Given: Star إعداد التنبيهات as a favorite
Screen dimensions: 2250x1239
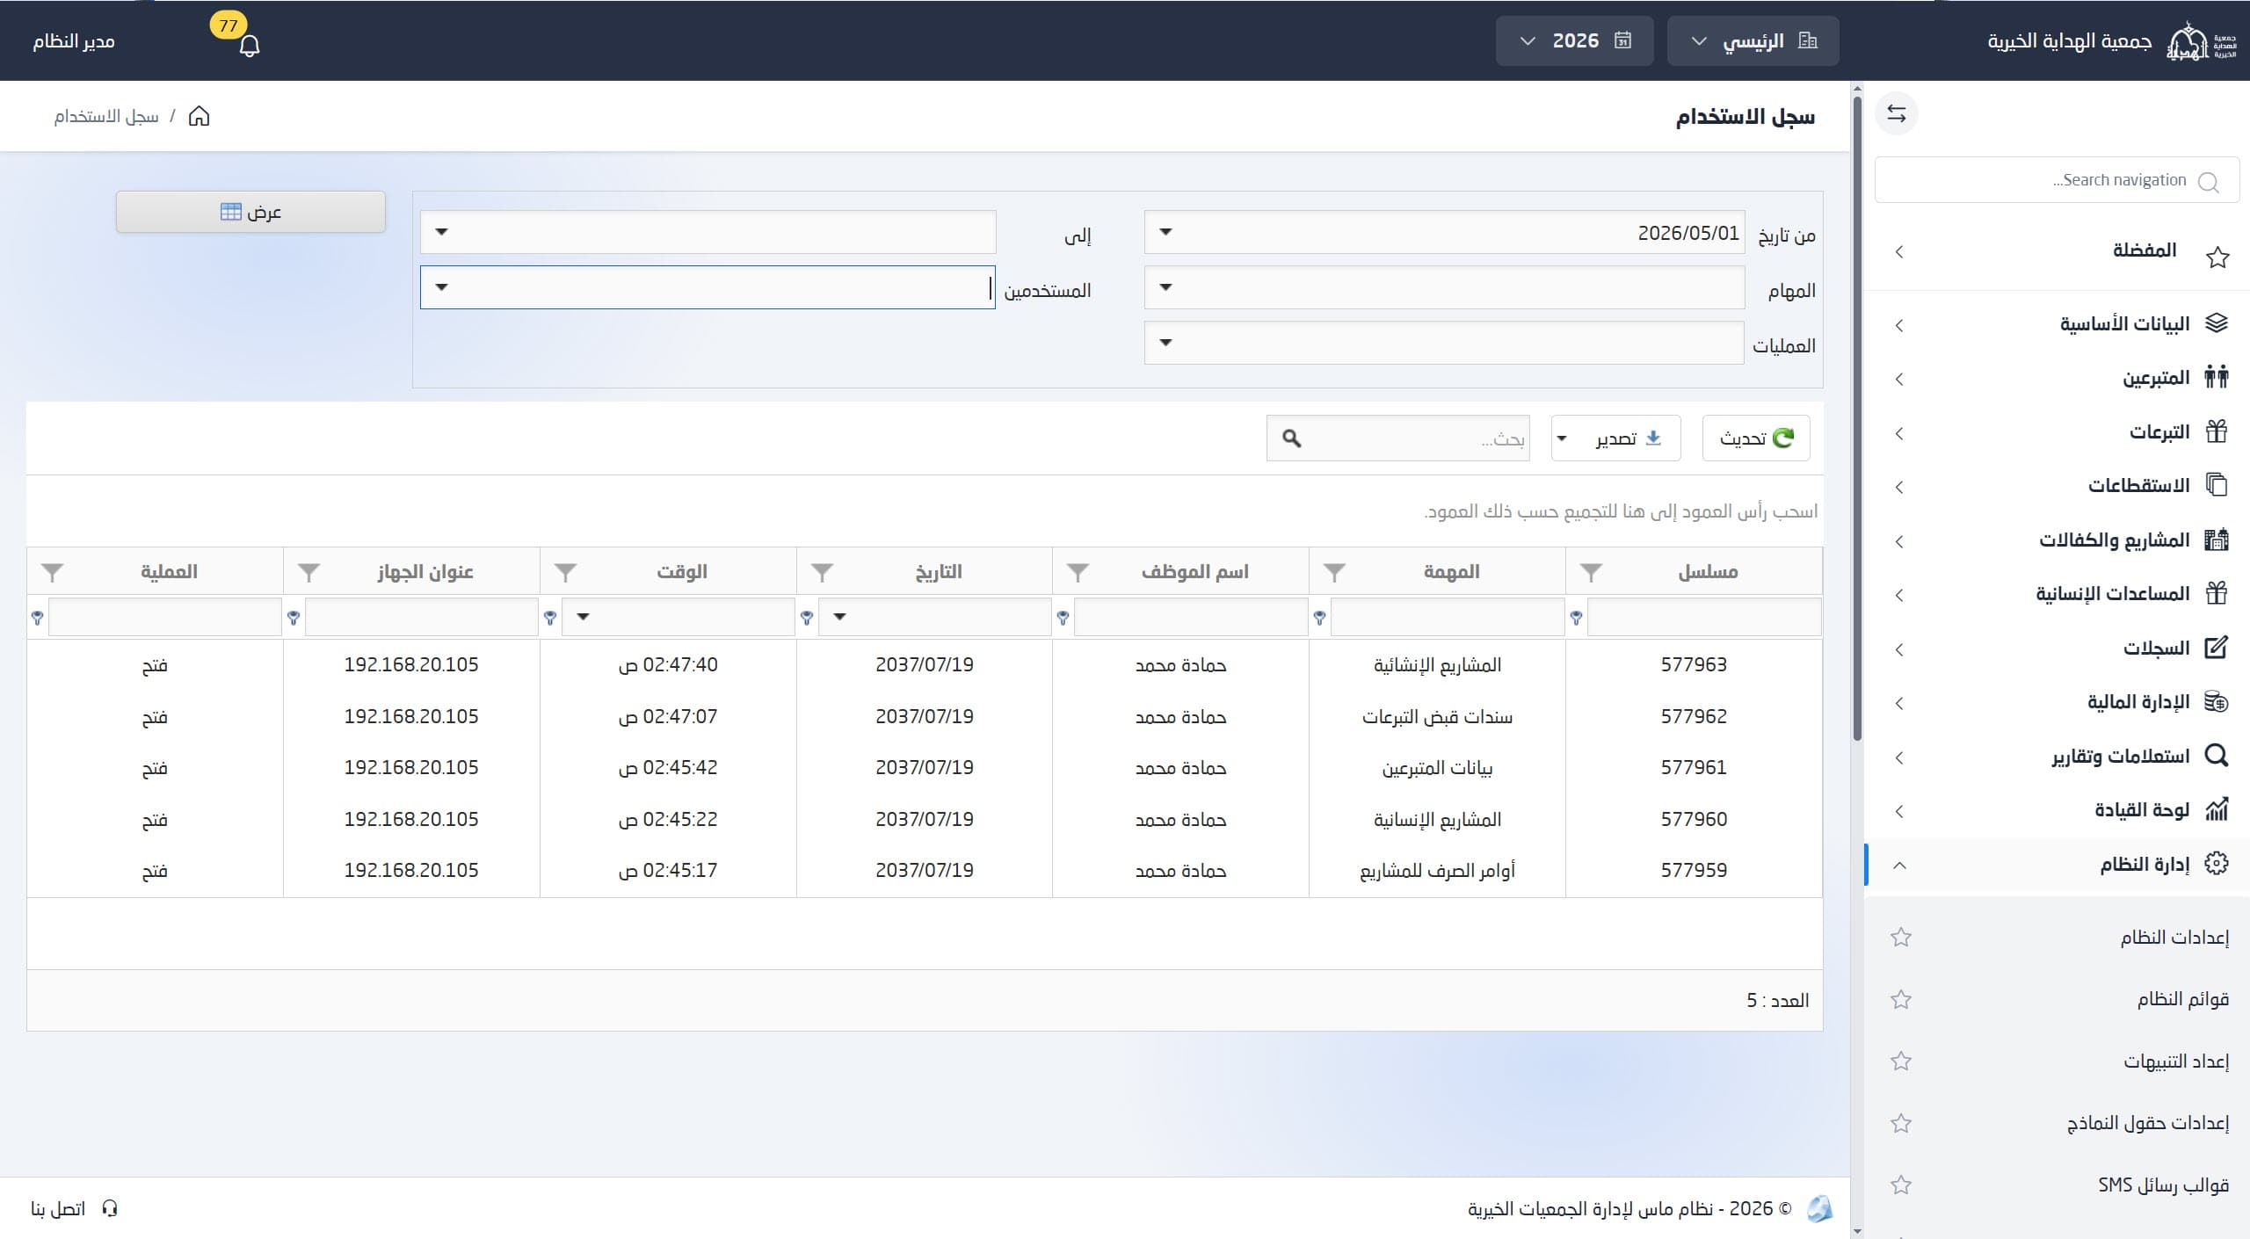Looking at the screenshot, I should 1901,1061.
